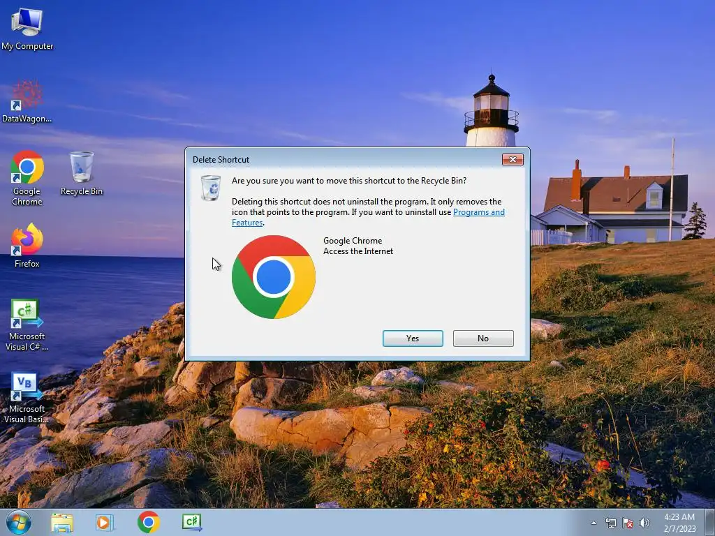Open Visual C# from the taskbar

(x=191, y=522)
